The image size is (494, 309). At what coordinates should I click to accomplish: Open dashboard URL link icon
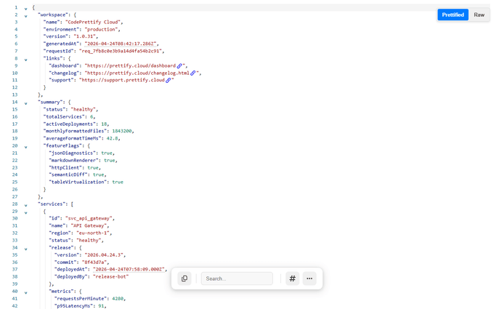179,65
